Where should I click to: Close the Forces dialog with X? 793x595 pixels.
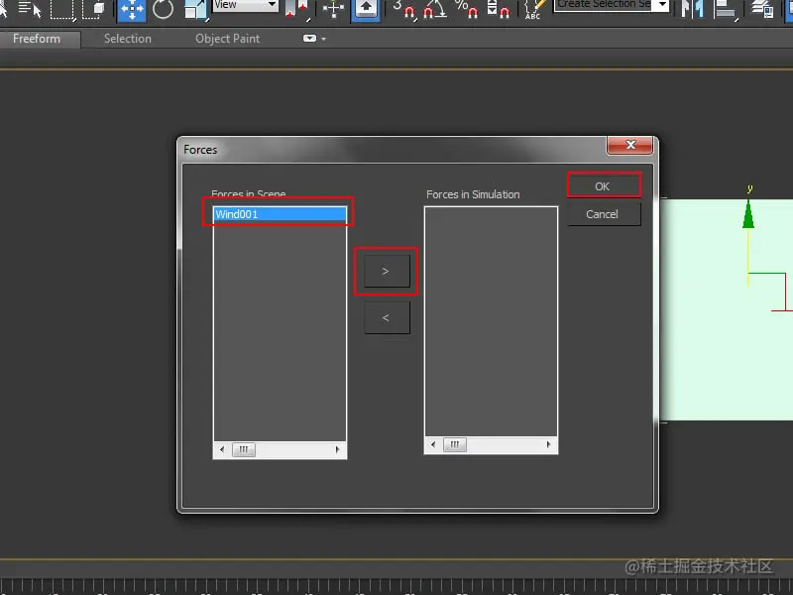pos(630,145)
